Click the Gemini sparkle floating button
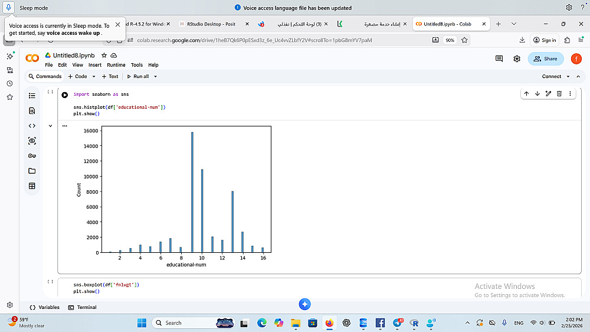The width and height of the screenshot is (590, 332). click(305, 304)
